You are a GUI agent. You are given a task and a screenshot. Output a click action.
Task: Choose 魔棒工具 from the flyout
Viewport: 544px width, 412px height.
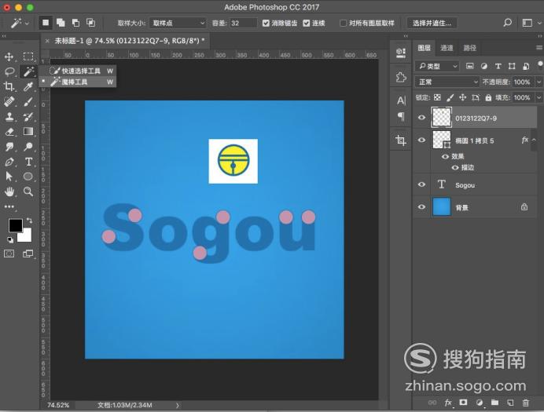[x=78, y=82]
